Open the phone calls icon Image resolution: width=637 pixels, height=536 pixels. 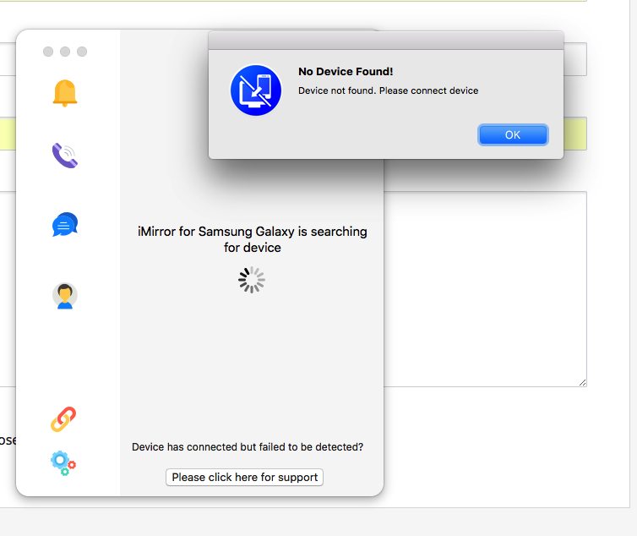[65, 156]
